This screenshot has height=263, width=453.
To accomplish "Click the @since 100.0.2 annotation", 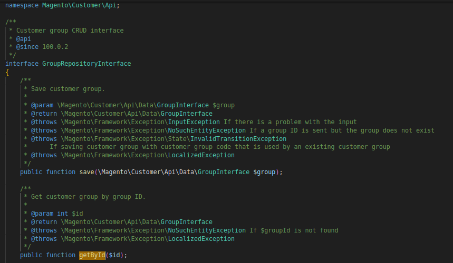I will 42,47.
